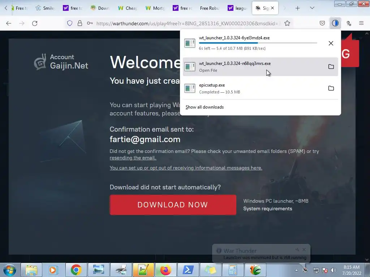The height and width of the screenshot is (277, 370).
Task: Click the Windows Start button
Action: point(9,270)
